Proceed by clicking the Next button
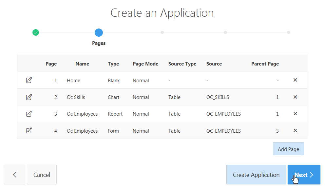325x189 pixels. point(304,175)
